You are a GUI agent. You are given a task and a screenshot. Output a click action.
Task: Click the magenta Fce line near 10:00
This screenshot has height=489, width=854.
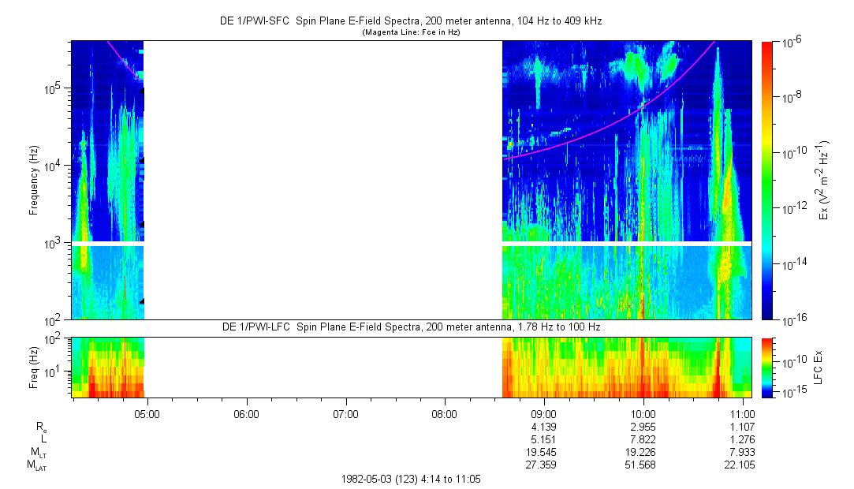click(643, 105)
